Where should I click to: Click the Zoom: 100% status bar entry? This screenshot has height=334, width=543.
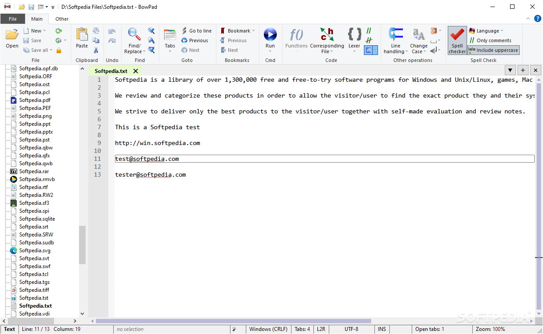point(490,329)
